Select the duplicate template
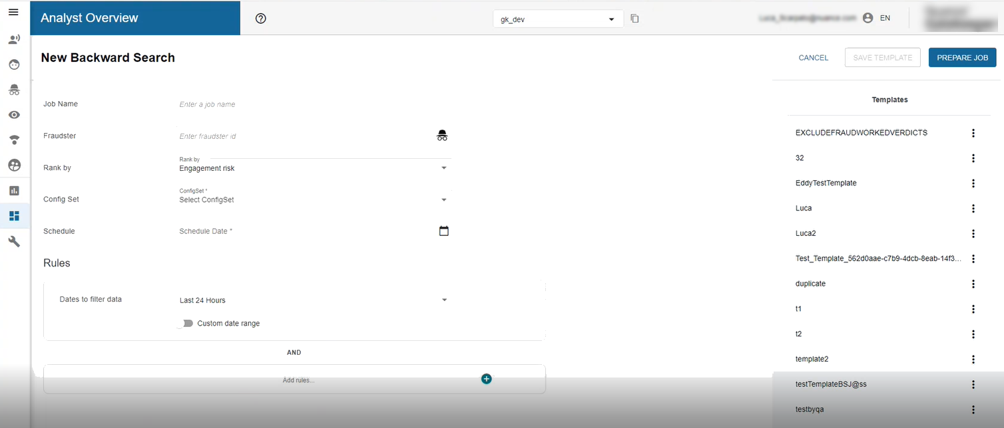 [x=810, y=284]
